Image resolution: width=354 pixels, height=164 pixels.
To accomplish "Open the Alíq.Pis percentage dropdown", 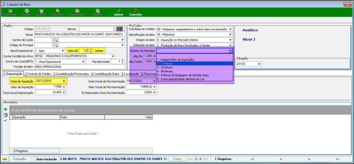I will pyautogui.click(x=154, y=56).
